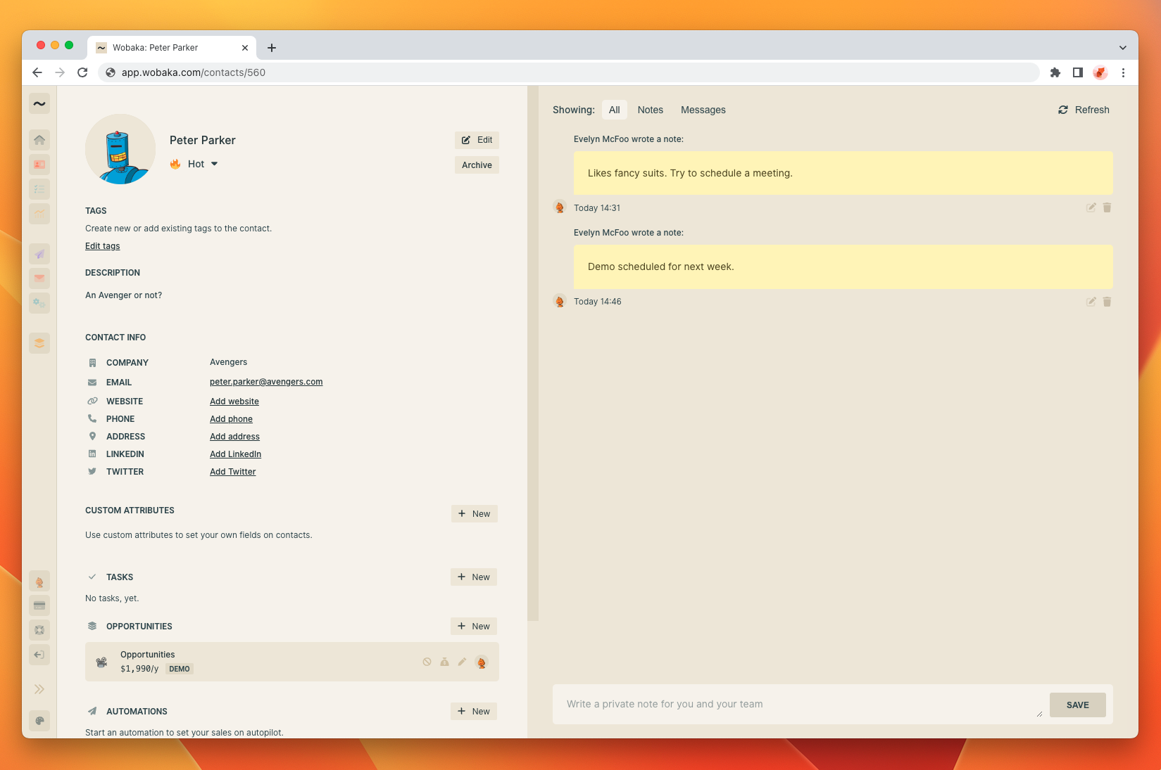Screen dimensions: 1161x770
Task: View analytics via the chart sidebar icon
Action: 39,214
